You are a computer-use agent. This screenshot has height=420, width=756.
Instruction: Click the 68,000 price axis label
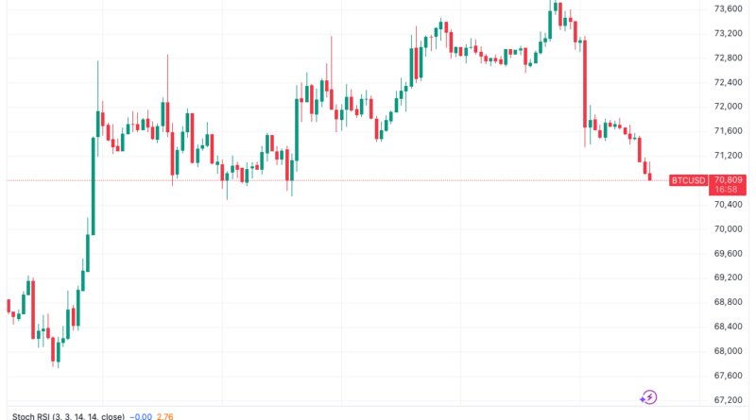(728, 351)
